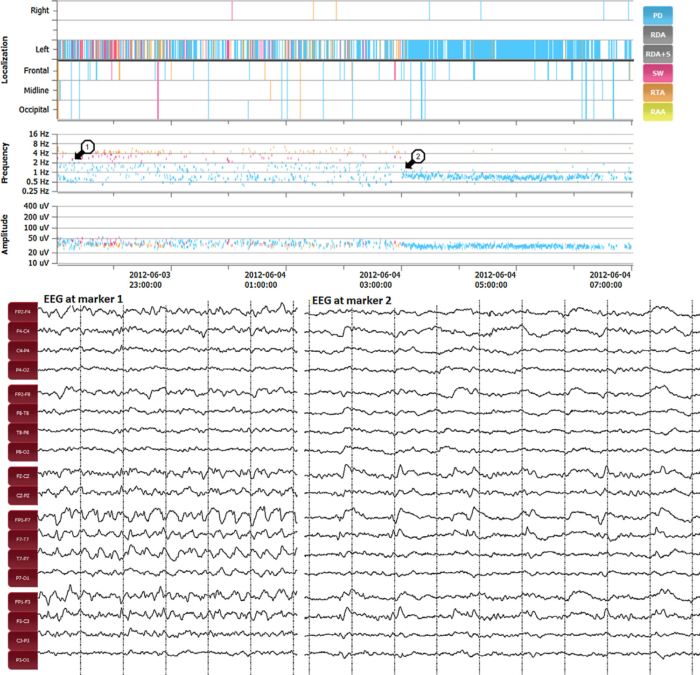This screenshot has width=700, height=675.
Task: Click marker 2 on frequency trend
Action: [x=418, y=156]
